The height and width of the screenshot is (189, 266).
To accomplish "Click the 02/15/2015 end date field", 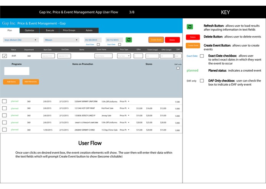I will [x=114, y=40].
